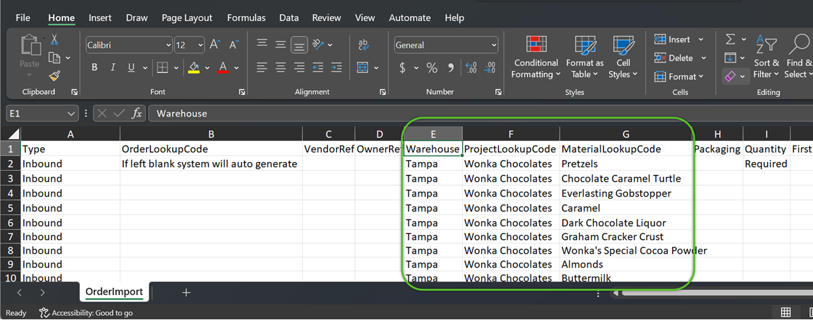Apply the Borders icon
This screenshot has height=320, width=813.
coord(161,67)
